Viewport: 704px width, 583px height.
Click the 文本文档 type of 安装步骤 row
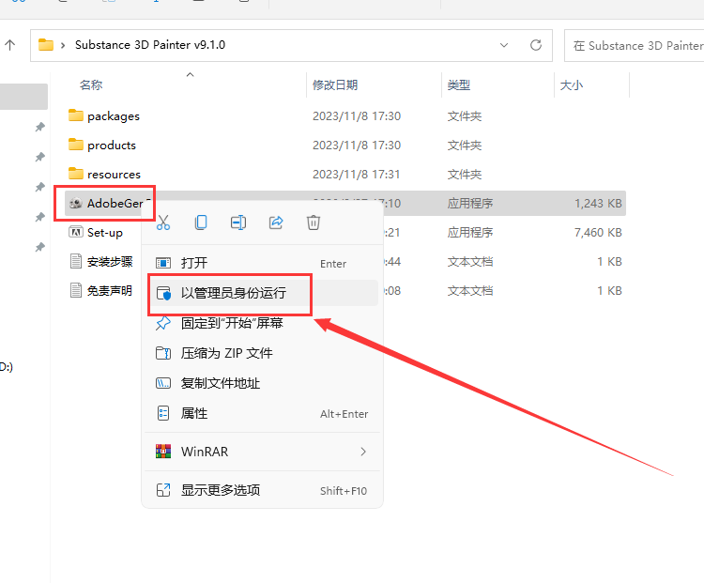(469, 262)
